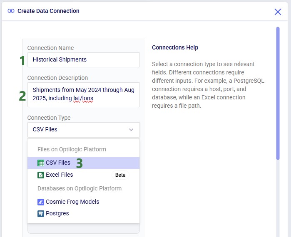
Task: Select CSV Files from the list
Action: click(58, 163)
